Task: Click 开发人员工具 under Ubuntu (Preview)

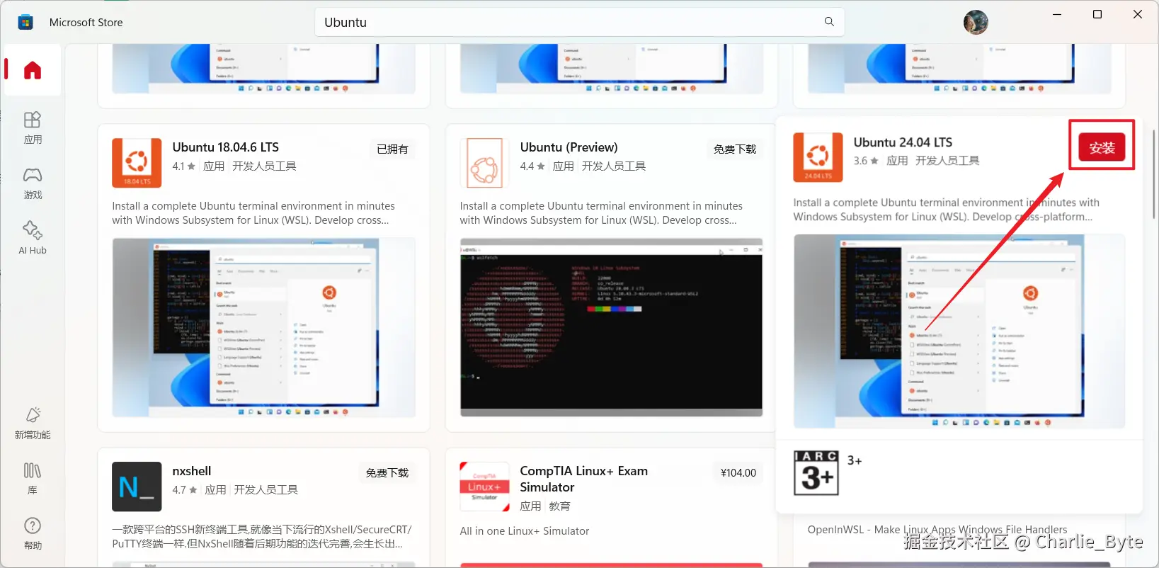Action: [614, 166]
